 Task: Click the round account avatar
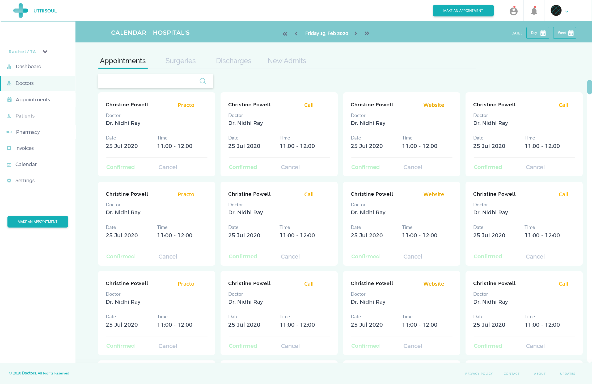556,11
